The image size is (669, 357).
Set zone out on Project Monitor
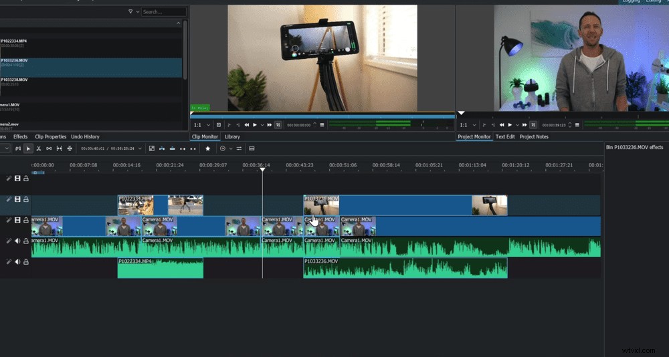[493, 125]
